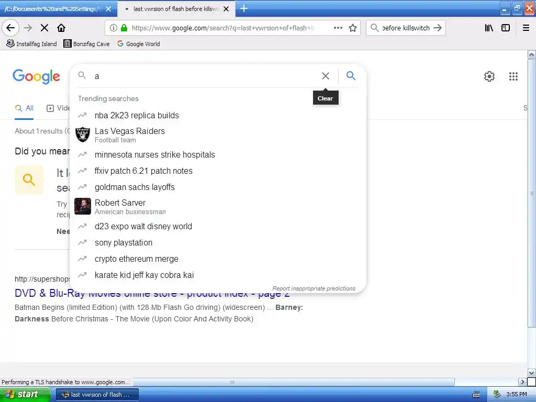Click the Raiders team logo thumbnail
The height and width of the screenshot is (402, 536).
pyautogui.click(x=82, y=135)
